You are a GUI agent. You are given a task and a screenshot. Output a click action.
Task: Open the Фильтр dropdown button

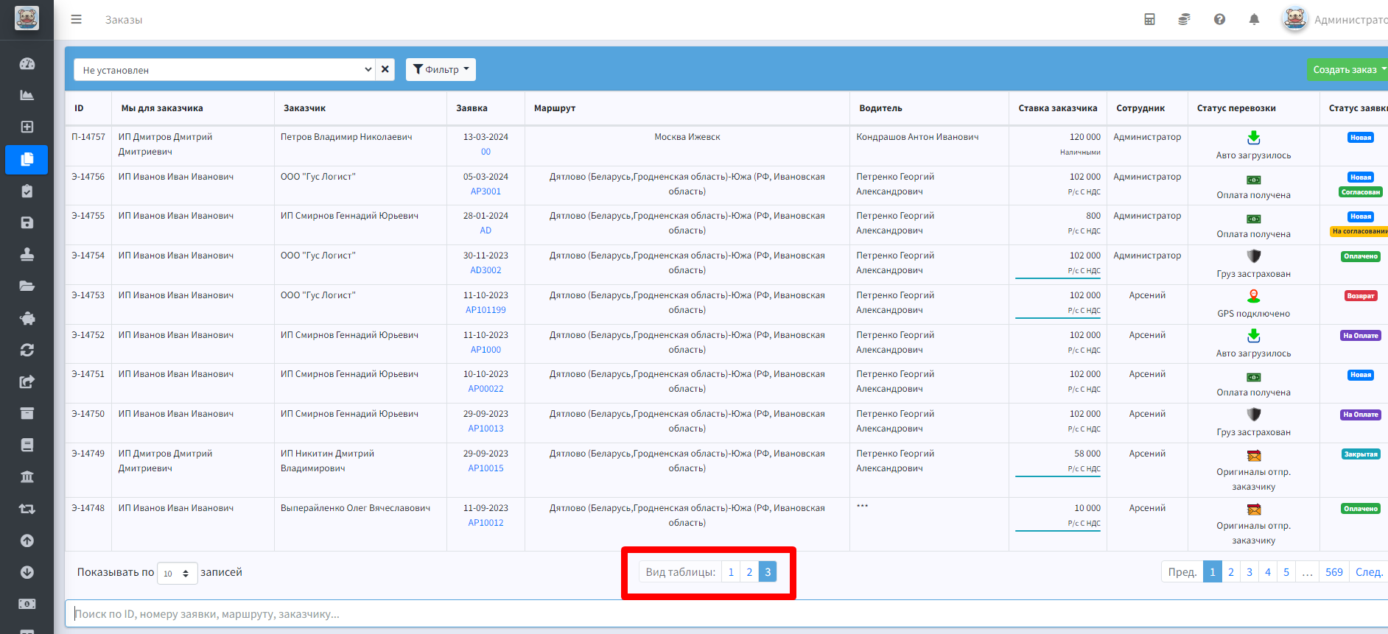(441, 69)
